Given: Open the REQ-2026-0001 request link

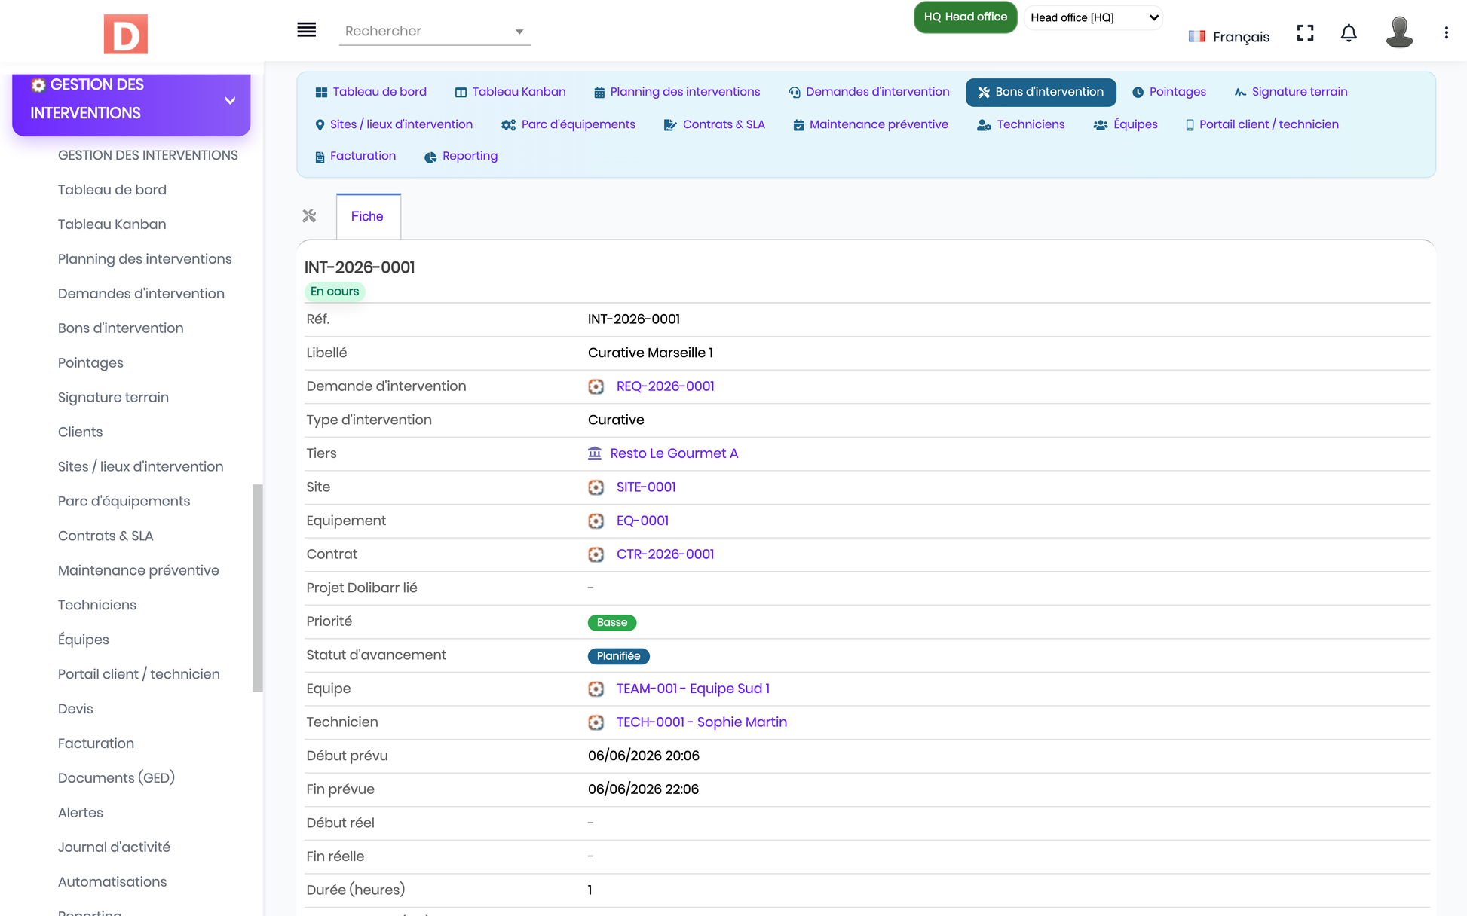Looking at the screenshot, I should point(665,386).
